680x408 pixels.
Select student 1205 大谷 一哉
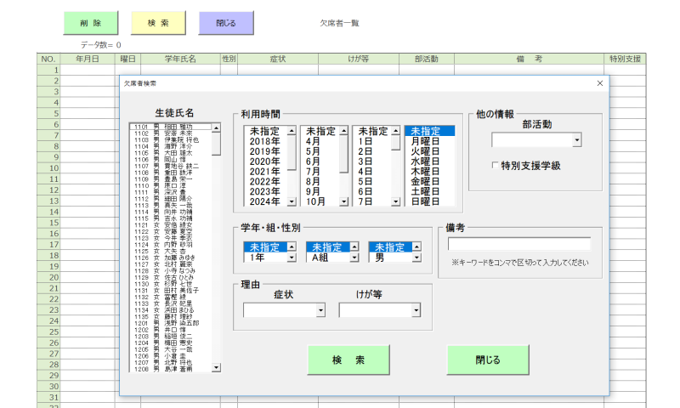[171, 349]
